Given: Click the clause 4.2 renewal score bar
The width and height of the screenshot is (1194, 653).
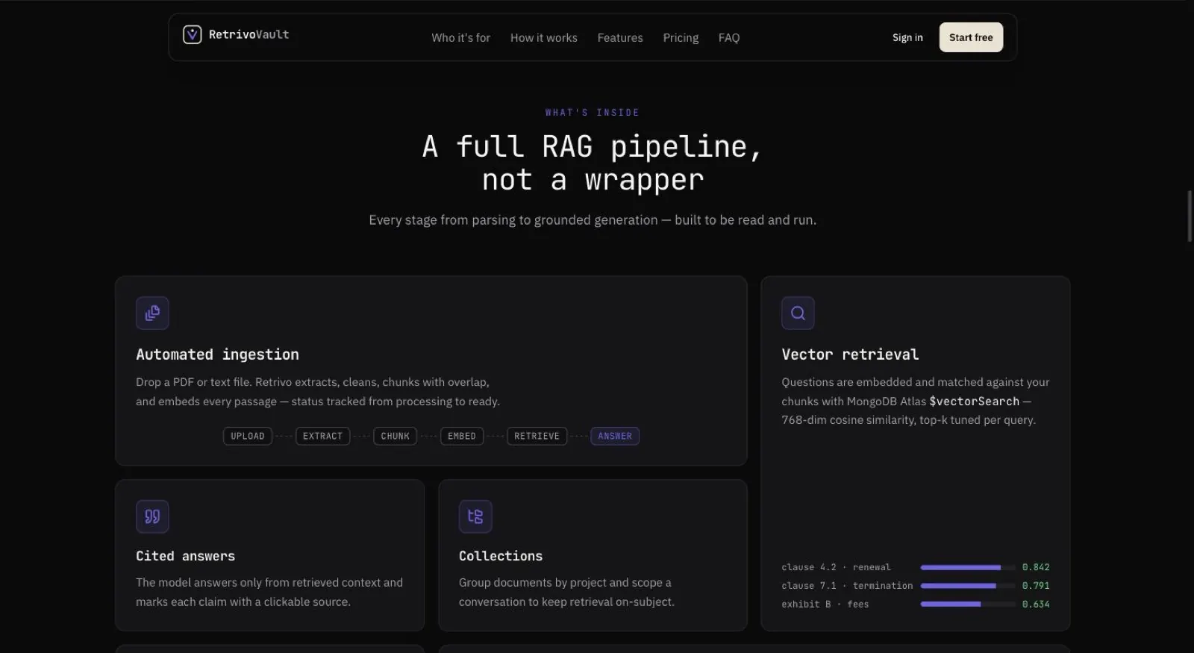Looking at the screenshot, I should [x=968, y=567].
